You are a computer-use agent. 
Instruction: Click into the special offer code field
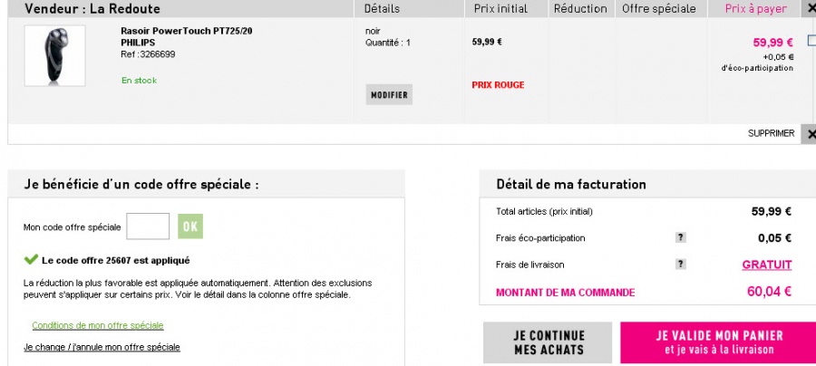tap(148, 226)
